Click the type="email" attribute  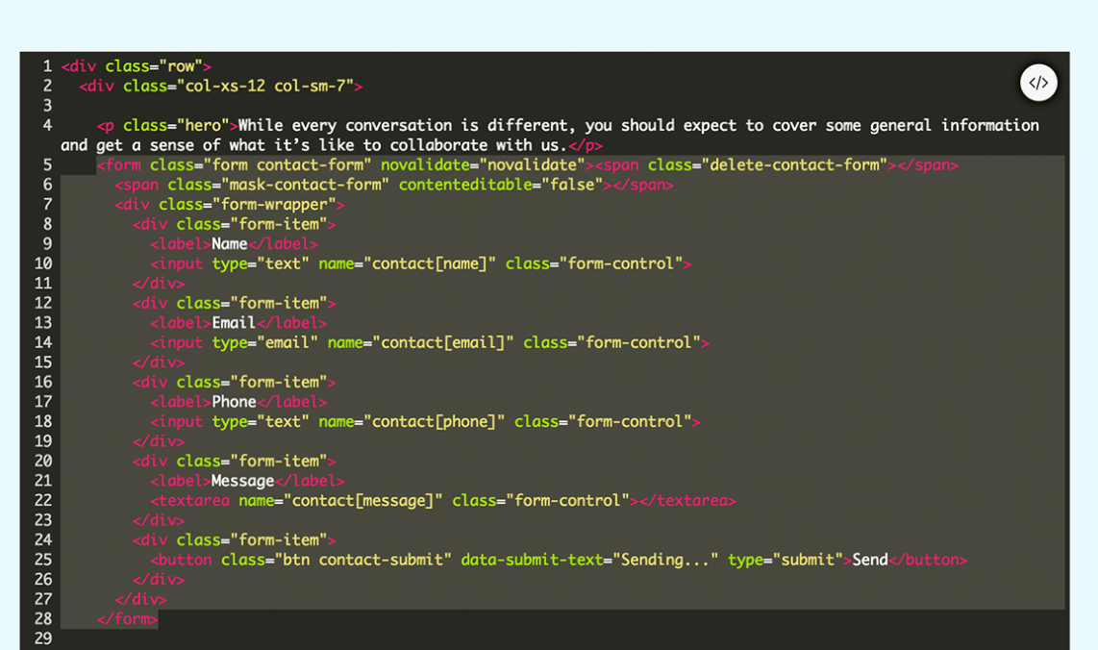[265, 343]
